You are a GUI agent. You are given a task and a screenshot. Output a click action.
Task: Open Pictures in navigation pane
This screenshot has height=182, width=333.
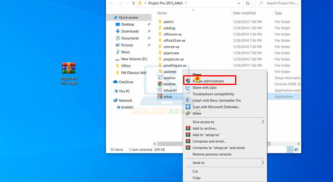127,45
